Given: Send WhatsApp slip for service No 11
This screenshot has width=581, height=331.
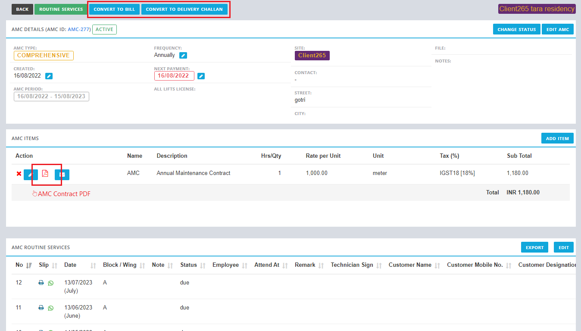Looking at the screenshot, I should [x=51, y=308].
